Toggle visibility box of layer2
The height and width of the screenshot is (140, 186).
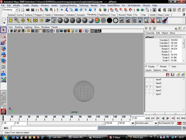pyautogui.click(x=147, y=90)
